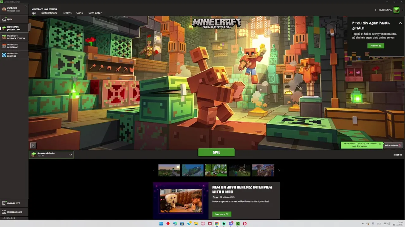Show hidden system tray icons
Viewport: 405px width, 227px height.
pos(363,224)
